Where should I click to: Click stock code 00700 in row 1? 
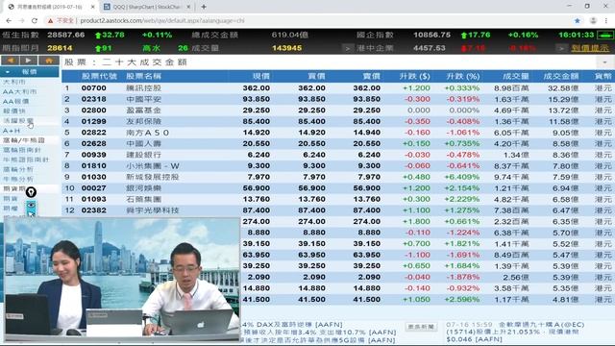[x=94, y=88]
